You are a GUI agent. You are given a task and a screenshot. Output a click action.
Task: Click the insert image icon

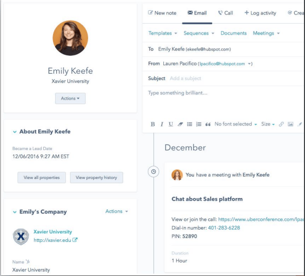[291, 124]
